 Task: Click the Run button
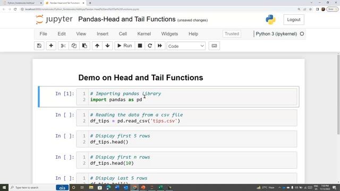coord(125,46)
